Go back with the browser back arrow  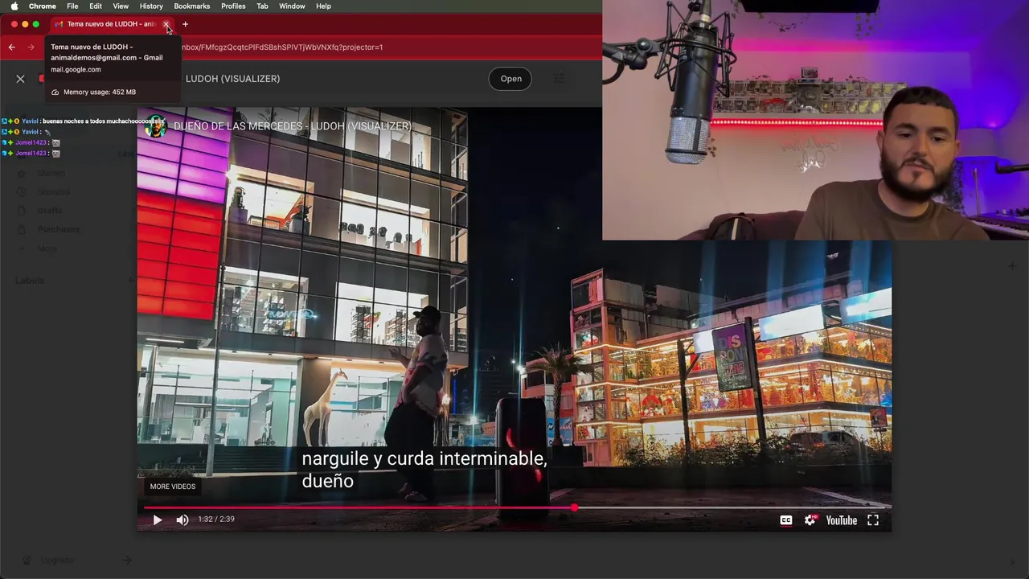11,47
